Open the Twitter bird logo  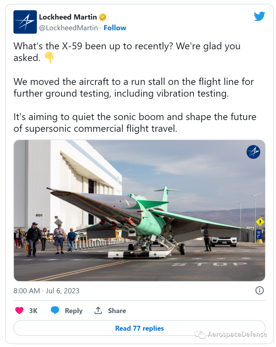(x=259, y=16)
